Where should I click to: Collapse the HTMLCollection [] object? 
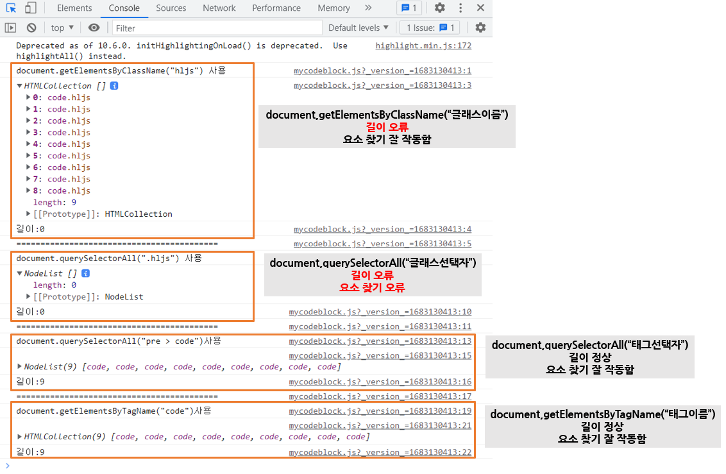click(19, 86)
